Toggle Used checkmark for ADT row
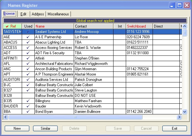This screenshot has height=136, width=192. click(x=28, y=53)
